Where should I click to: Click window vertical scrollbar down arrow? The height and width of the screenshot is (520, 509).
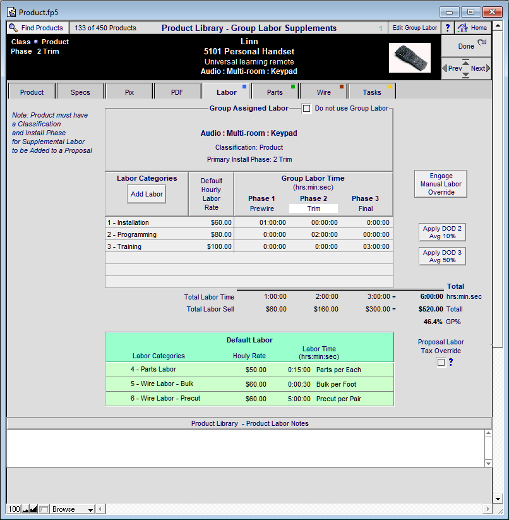pos(498,499)
